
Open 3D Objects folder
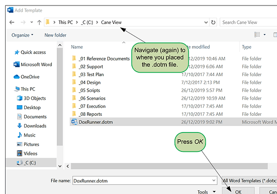(x=34, y=98)
